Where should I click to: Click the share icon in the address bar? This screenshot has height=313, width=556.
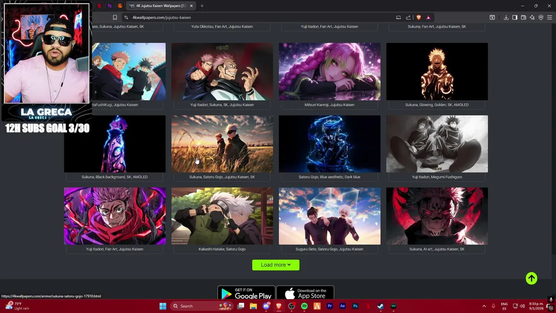tap(408, 17)
